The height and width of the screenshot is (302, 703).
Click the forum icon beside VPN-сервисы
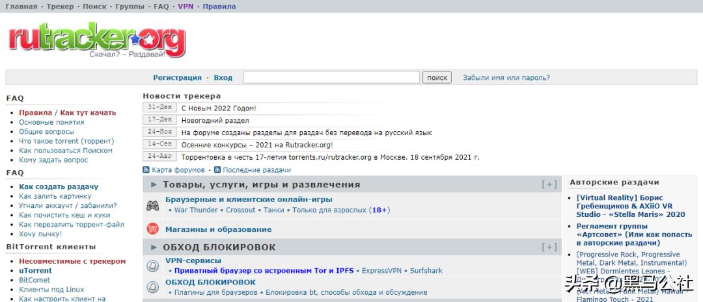tap(152, 266)
